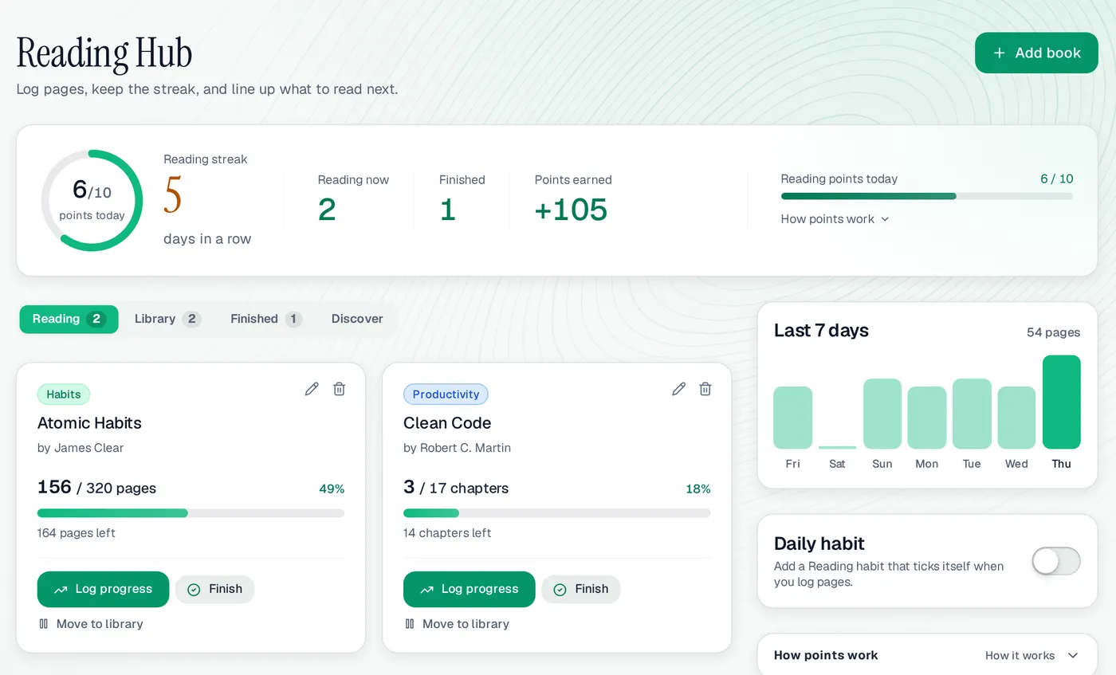
Task: Click the Productivity category tag
Action: coord(446,394)
